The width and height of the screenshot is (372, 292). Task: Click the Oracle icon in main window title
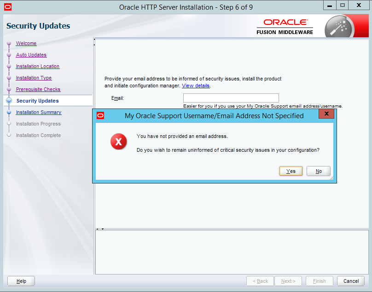[x=7, y=7]
